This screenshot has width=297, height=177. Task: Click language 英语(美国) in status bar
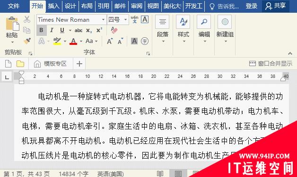pos(110,174)
